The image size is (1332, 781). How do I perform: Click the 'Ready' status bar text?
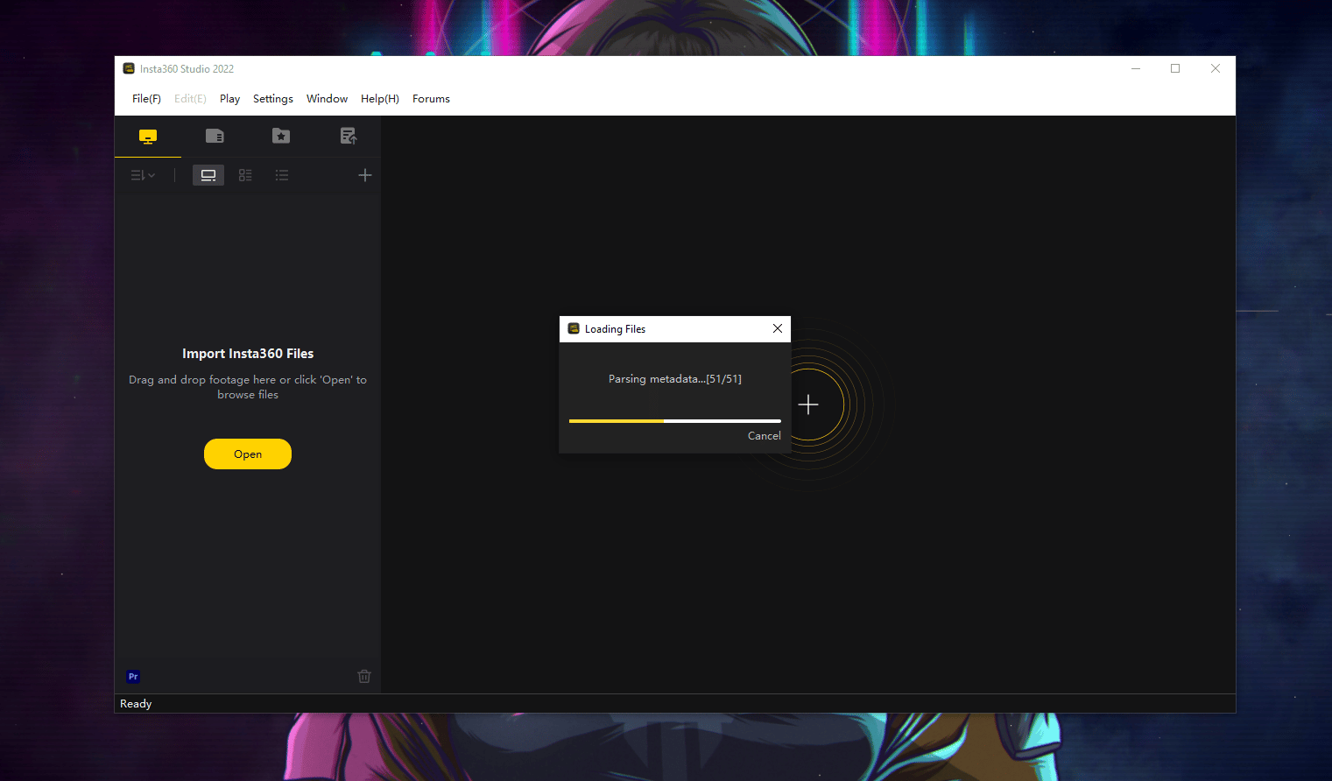[x=136, y=704]
